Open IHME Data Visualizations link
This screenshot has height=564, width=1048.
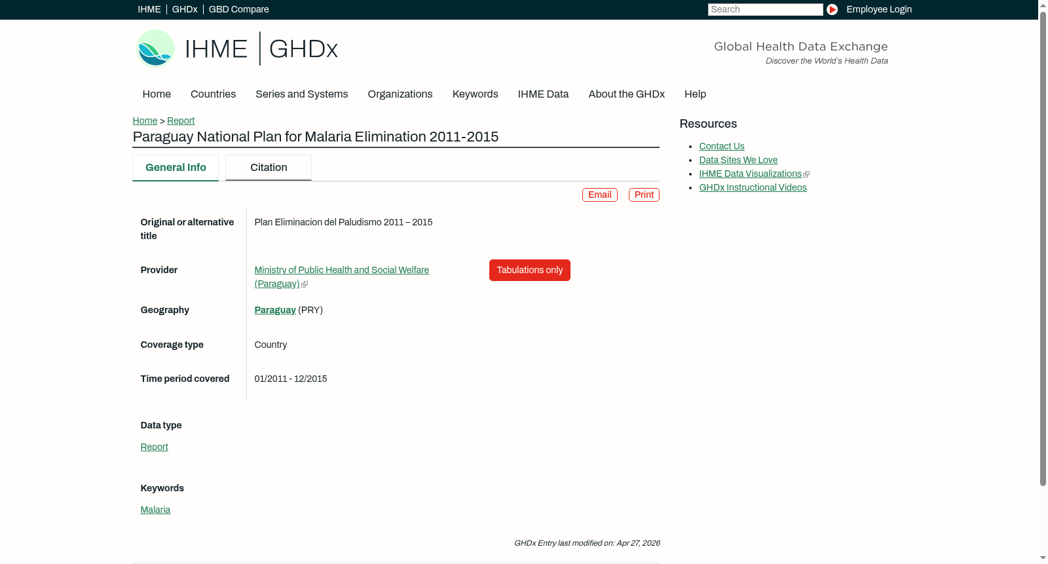tap(750, 174)
